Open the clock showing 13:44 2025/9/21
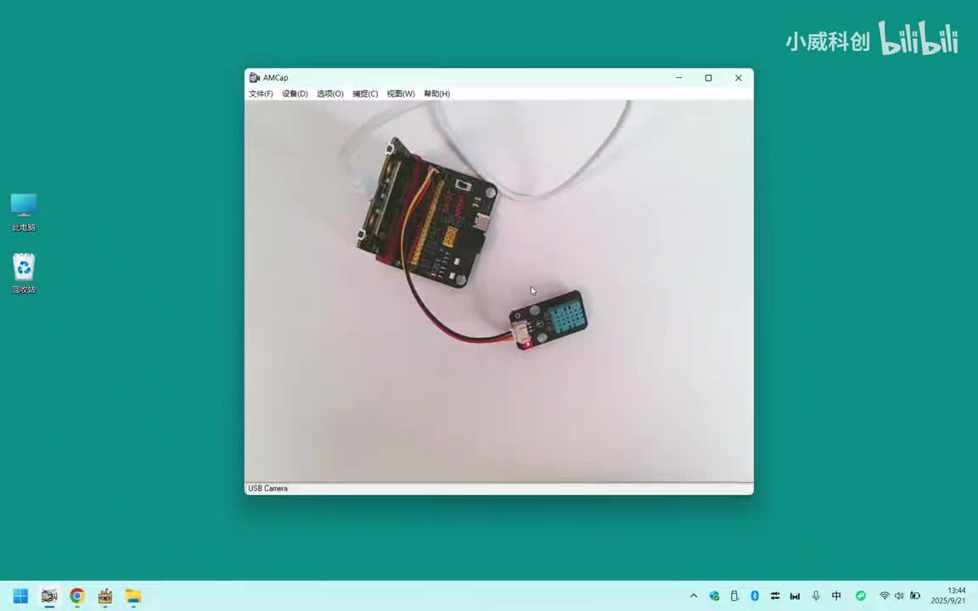The image size is (978, 611). [948, 596]
